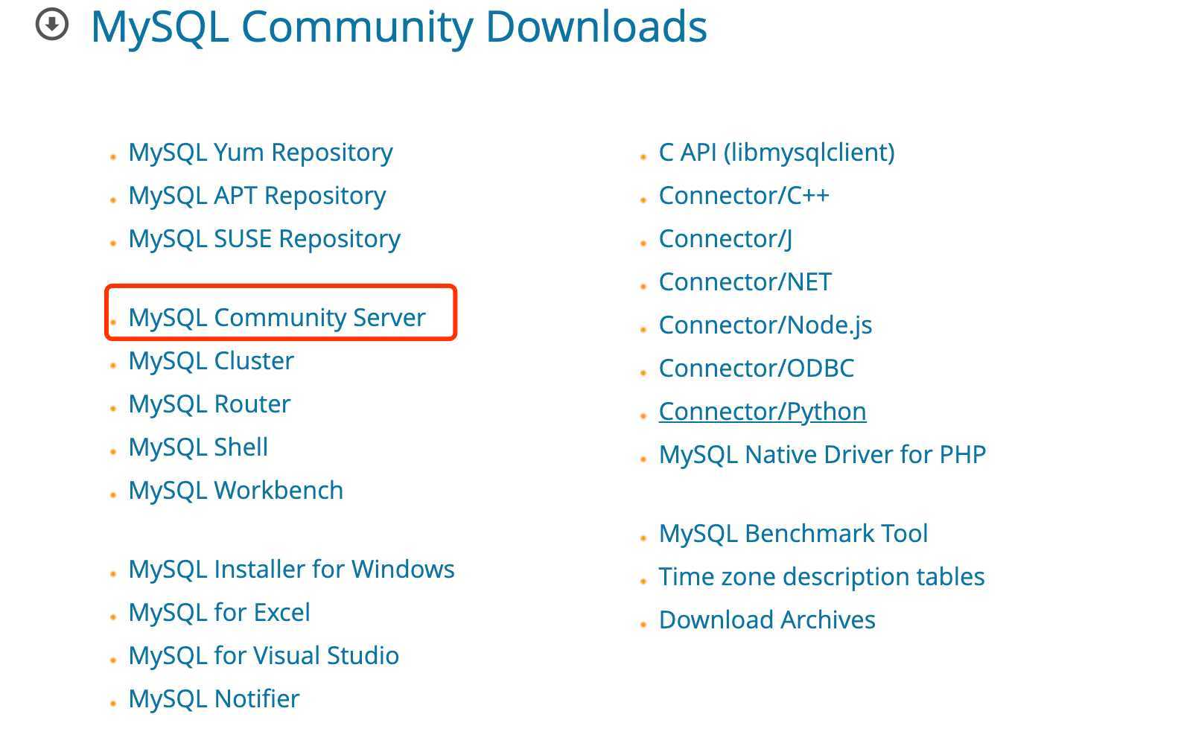Open MySQL Cluster downloads
Screen dimensions: 1181x752
point(211,360)
